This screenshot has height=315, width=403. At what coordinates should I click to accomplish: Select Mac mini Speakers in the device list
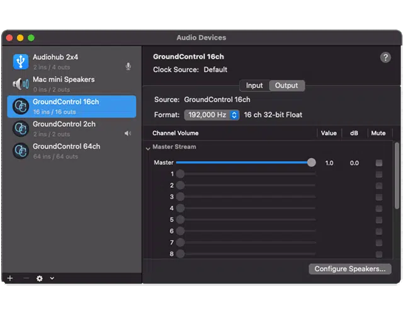(x=72, y=84)
